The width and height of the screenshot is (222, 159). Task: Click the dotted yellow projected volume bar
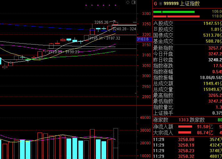point(116,138)
